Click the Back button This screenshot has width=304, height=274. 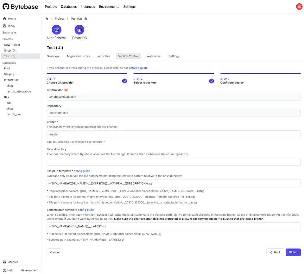point(275,252)
